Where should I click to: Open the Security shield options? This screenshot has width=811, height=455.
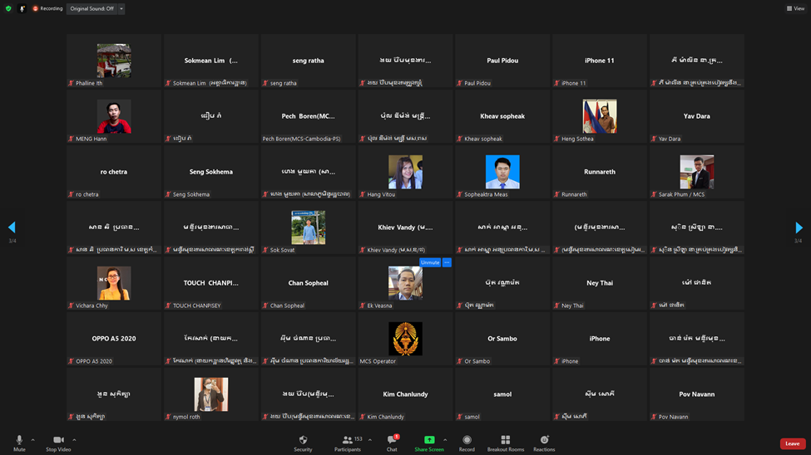[x=303, y=443]
